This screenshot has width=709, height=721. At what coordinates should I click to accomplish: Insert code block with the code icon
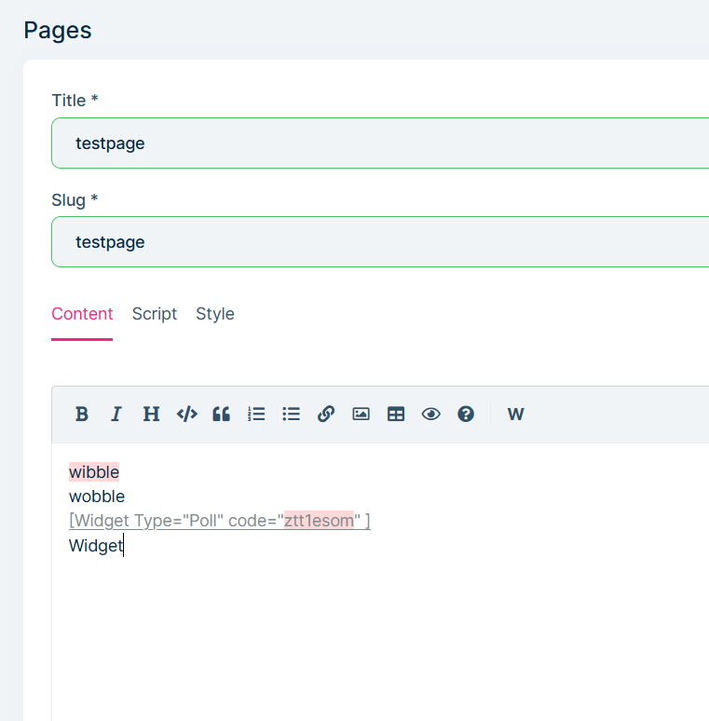(186, 415)
